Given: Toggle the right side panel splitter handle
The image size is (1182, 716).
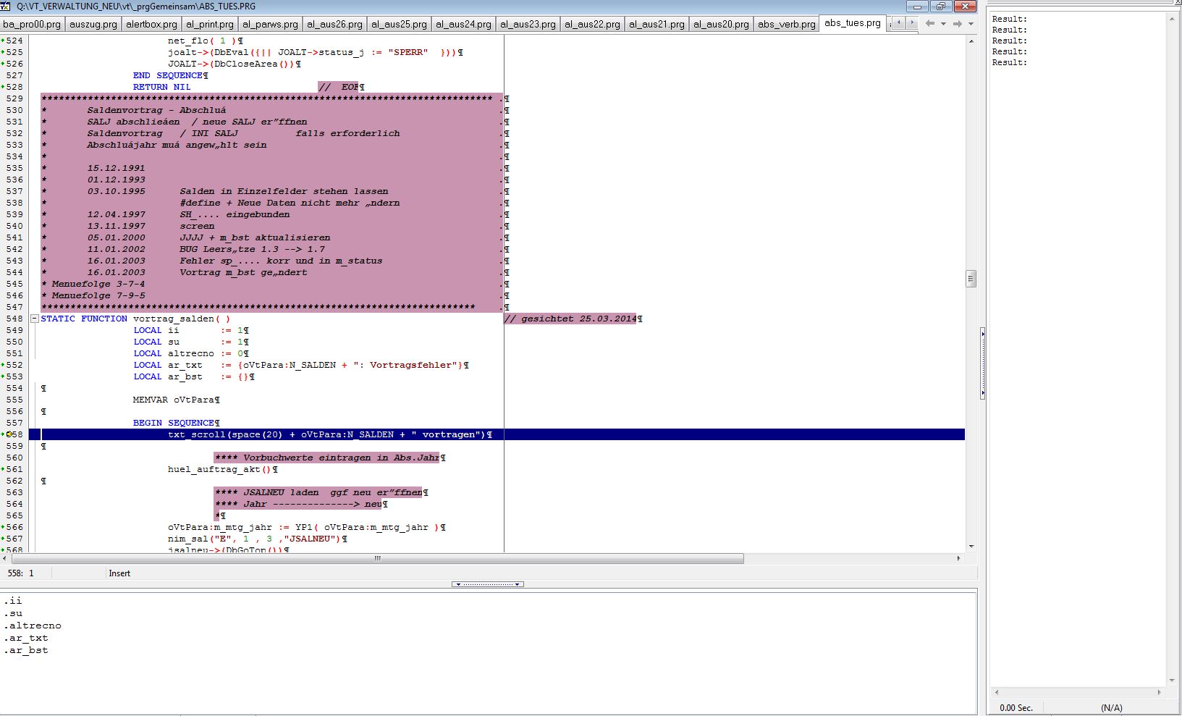Looking at the screenshot, I should [982, 363].
